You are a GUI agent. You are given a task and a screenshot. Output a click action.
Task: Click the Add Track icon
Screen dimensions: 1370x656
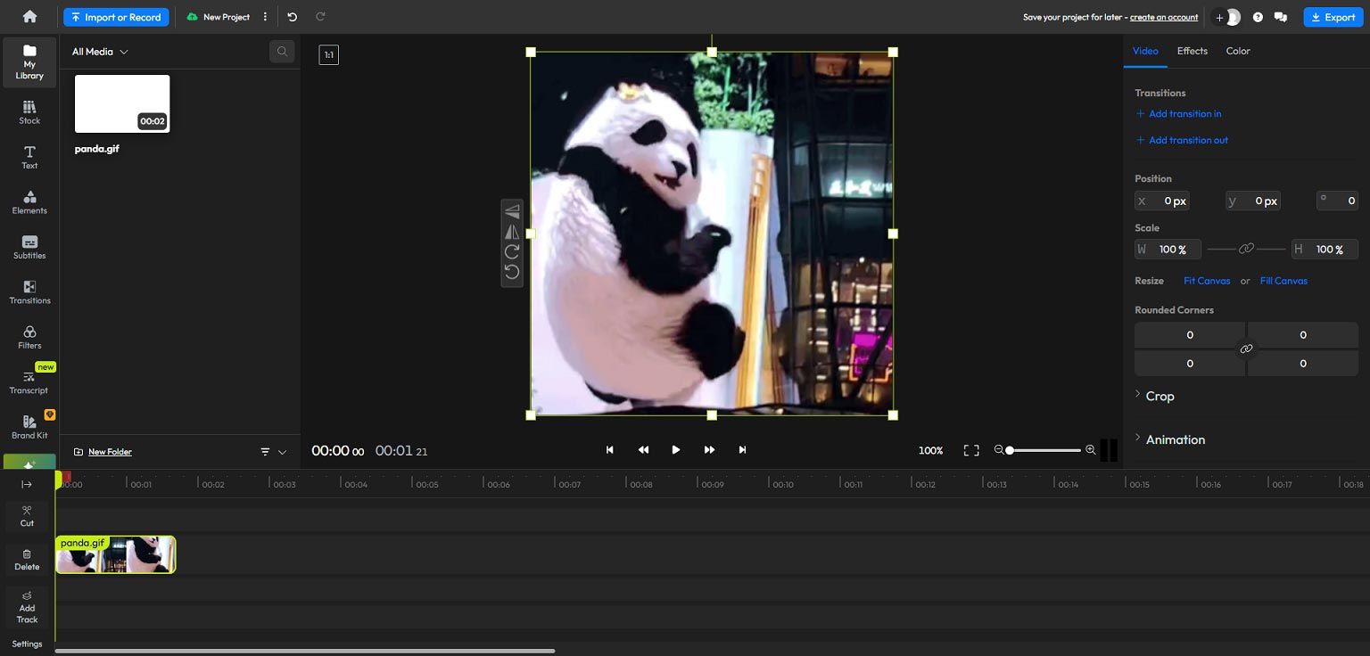click(x=27, y=607)
